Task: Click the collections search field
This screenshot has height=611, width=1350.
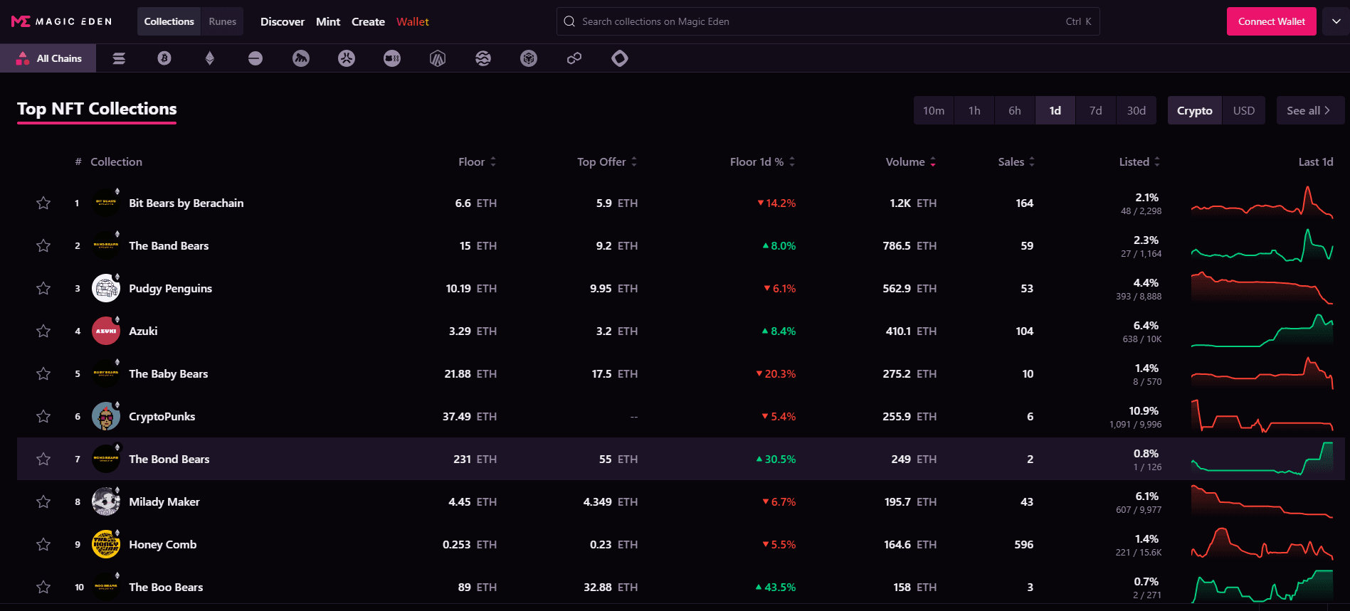Action: (x=818, y=21)
